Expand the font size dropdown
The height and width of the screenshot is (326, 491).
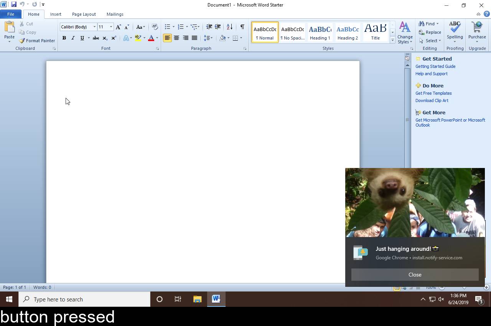(111, 27)
